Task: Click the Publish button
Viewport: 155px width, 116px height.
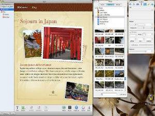Action: (6, 114)
